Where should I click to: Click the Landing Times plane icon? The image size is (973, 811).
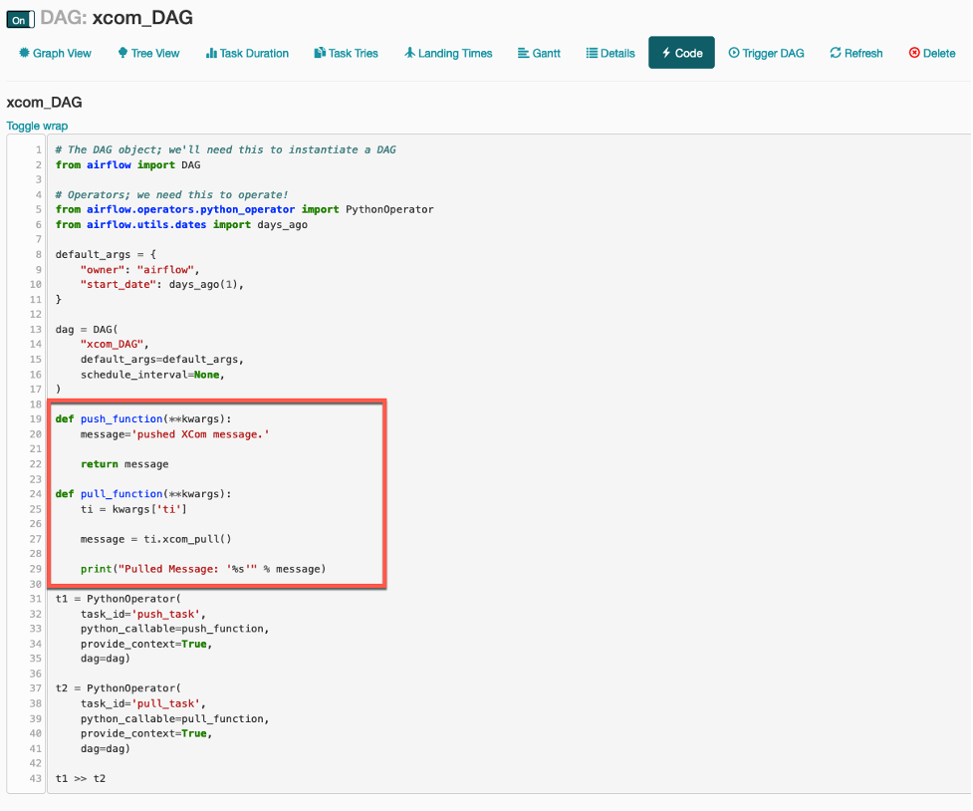click(409, 54)
